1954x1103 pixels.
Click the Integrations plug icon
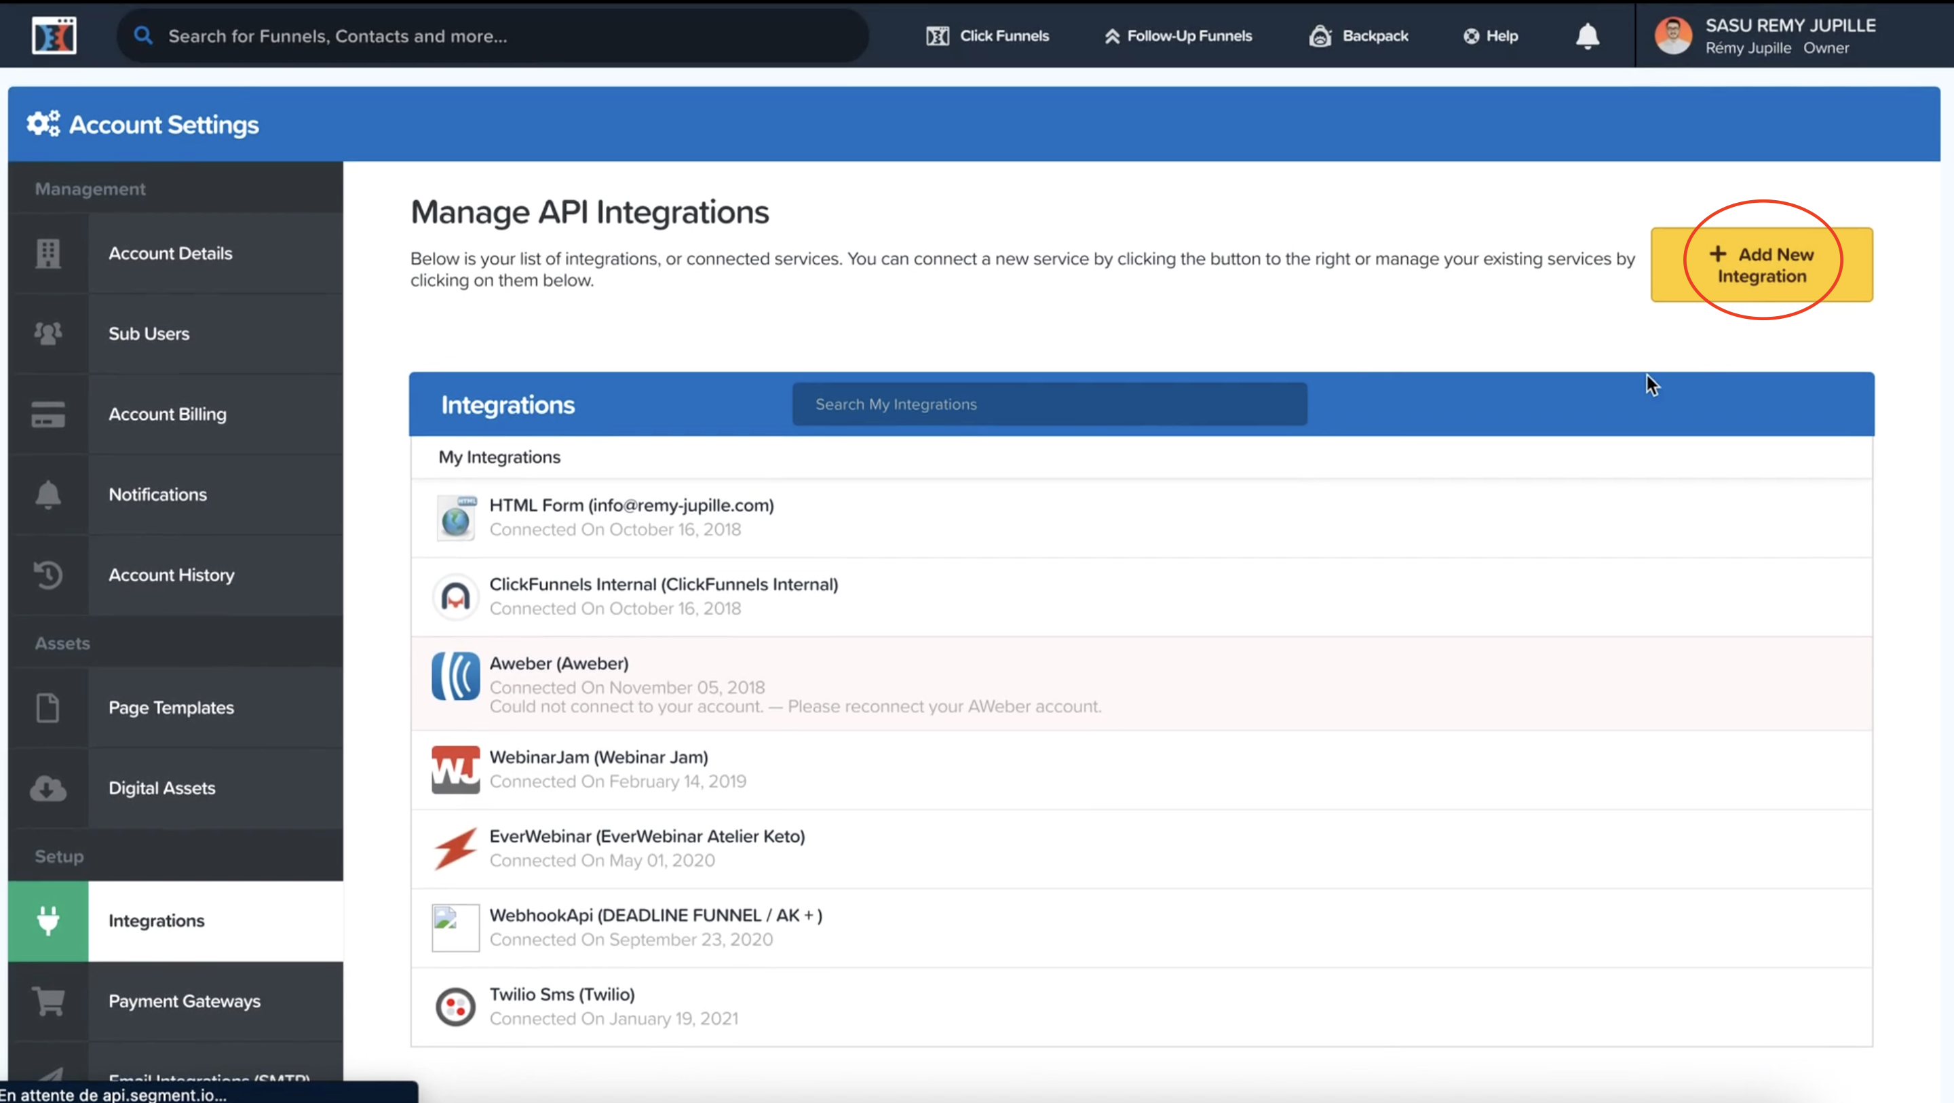point(47,921)
